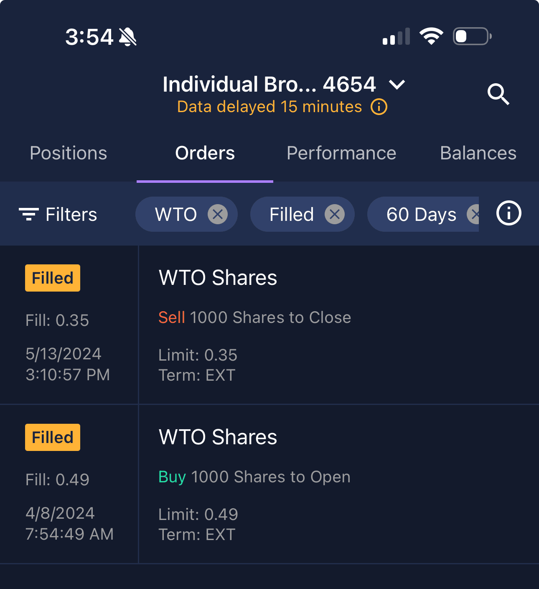
Task: Tap the Data delayed 15 minutes notice
Action: tap(269, 107)
